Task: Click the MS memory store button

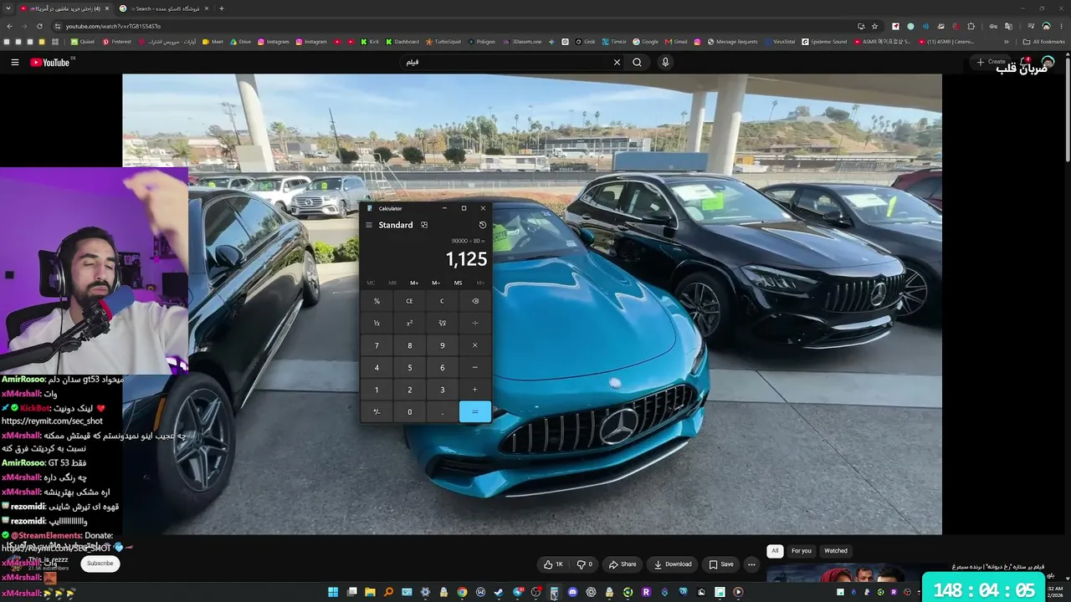Action: (458, 283)
